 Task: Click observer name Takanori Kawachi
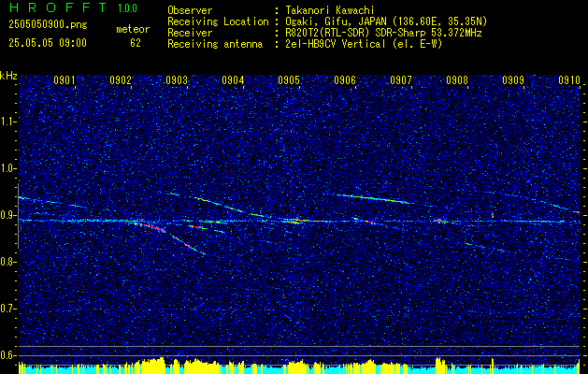tap(329, 10)
